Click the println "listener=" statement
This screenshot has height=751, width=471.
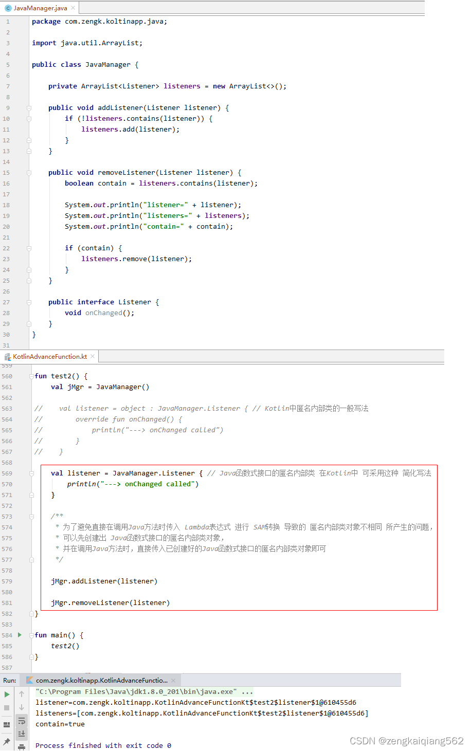click(x=153, y=205)
